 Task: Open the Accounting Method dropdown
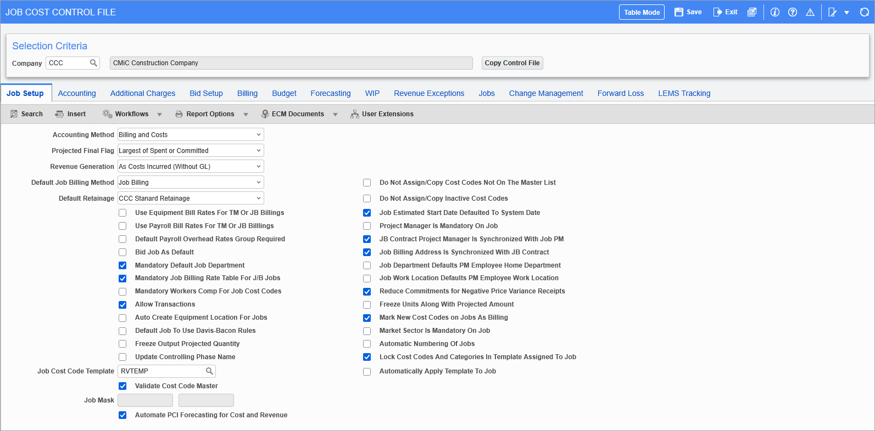(x=191, y=135)
